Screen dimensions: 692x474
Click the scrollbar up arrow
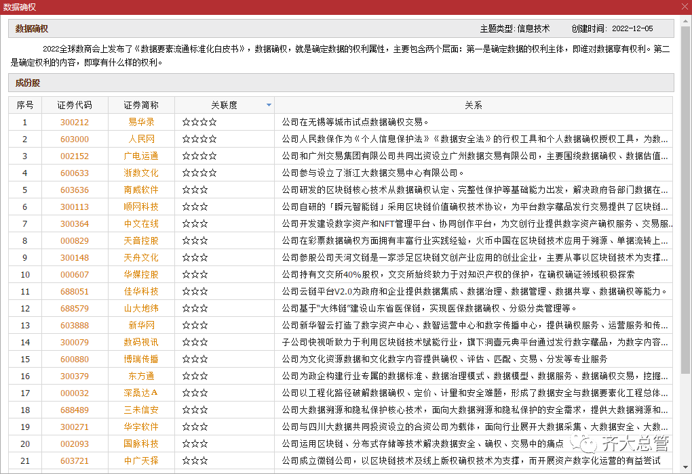[x=686, y=21]
